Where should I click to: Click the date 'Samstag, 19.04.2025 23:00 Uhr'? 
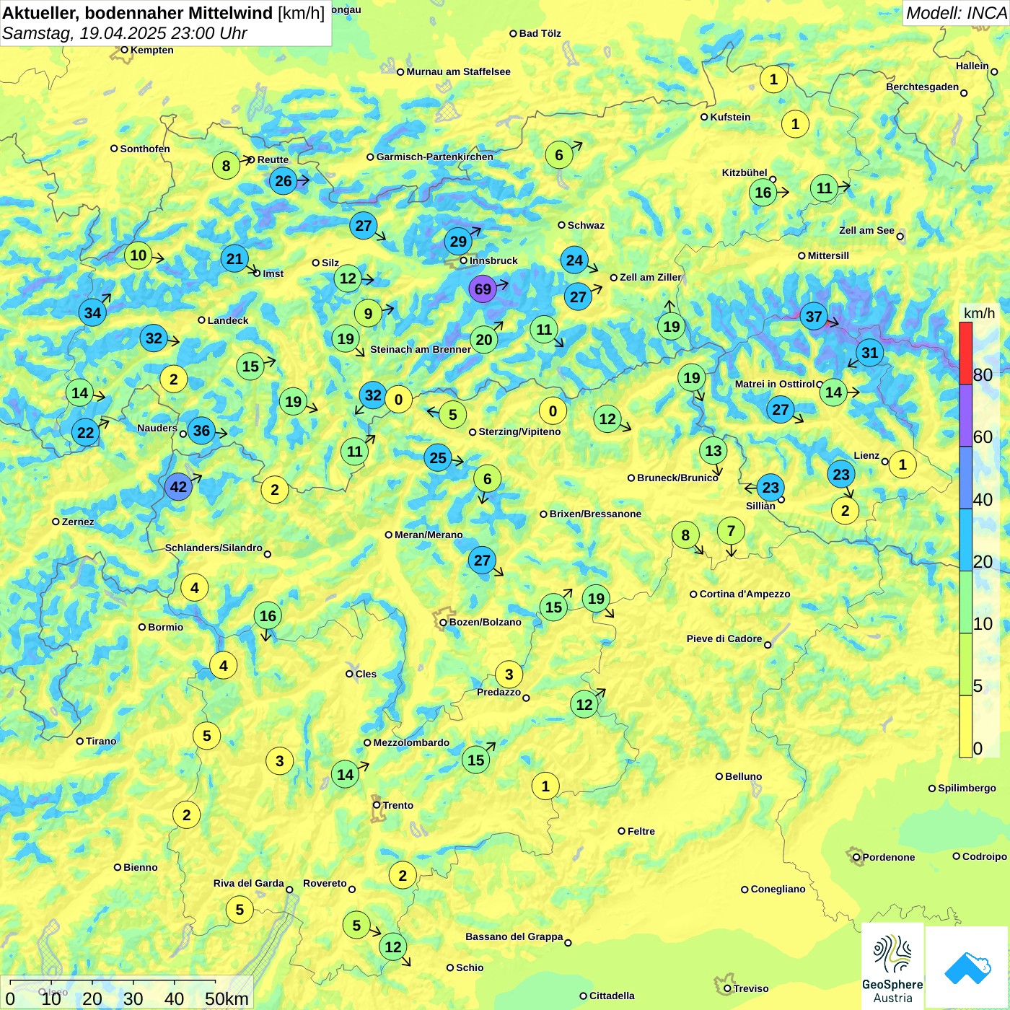(125, 33)
